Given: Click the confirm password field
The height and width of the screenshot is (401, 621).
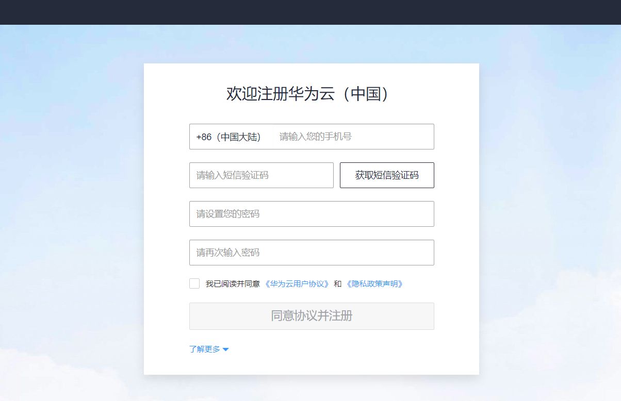Looking at the screenshot, I should 312,253.
